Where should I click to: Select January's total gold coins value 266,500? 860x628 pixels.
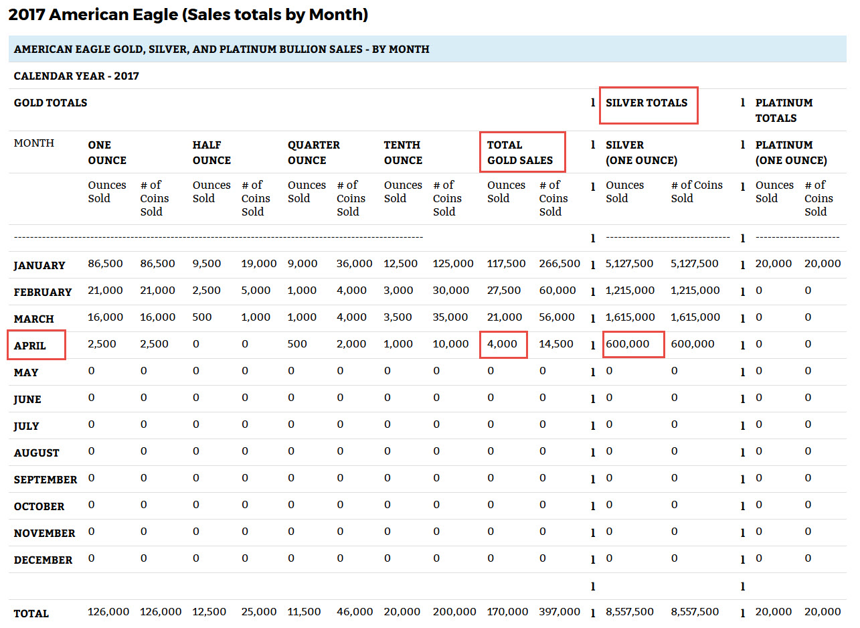point(560,264)
